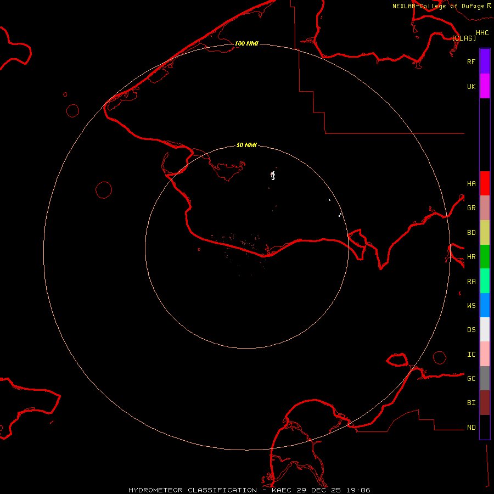
Task: Select the BD yellow legend swatch
Action: tap(485, 232)
